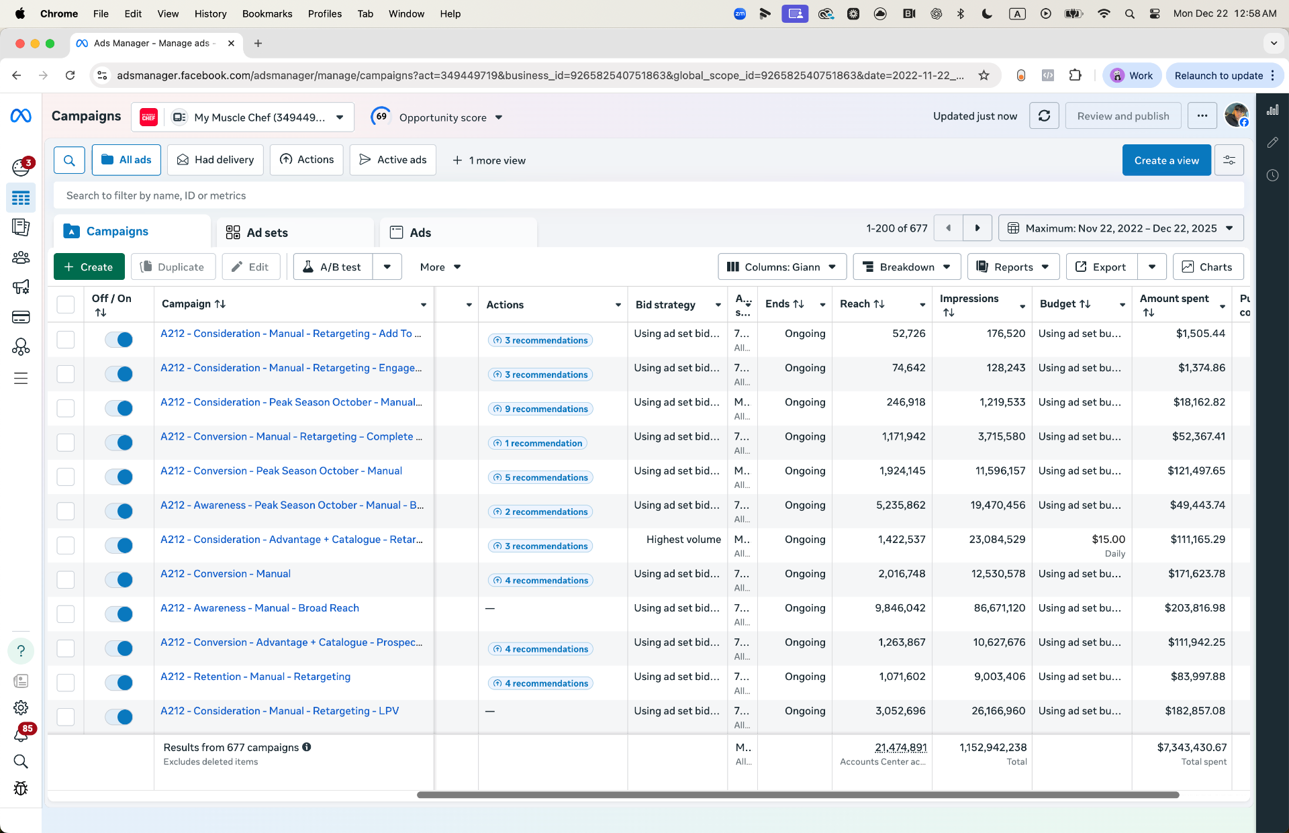Open the Columns: Giann dropdown
1289x833 pixels.
point(782,267)
